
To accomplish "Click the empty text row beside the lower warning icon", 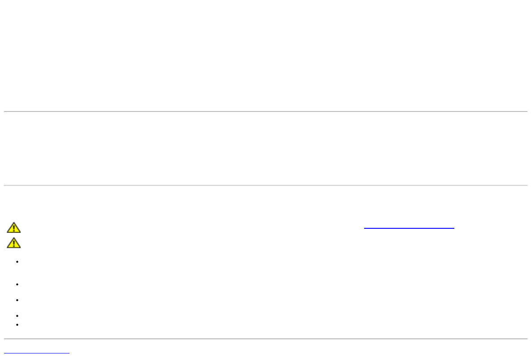I will 179,243.
